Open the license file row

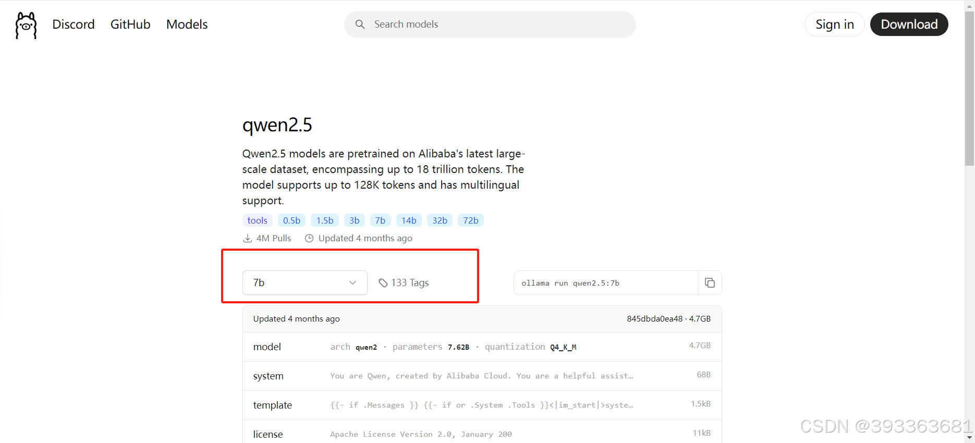[482, 432]
